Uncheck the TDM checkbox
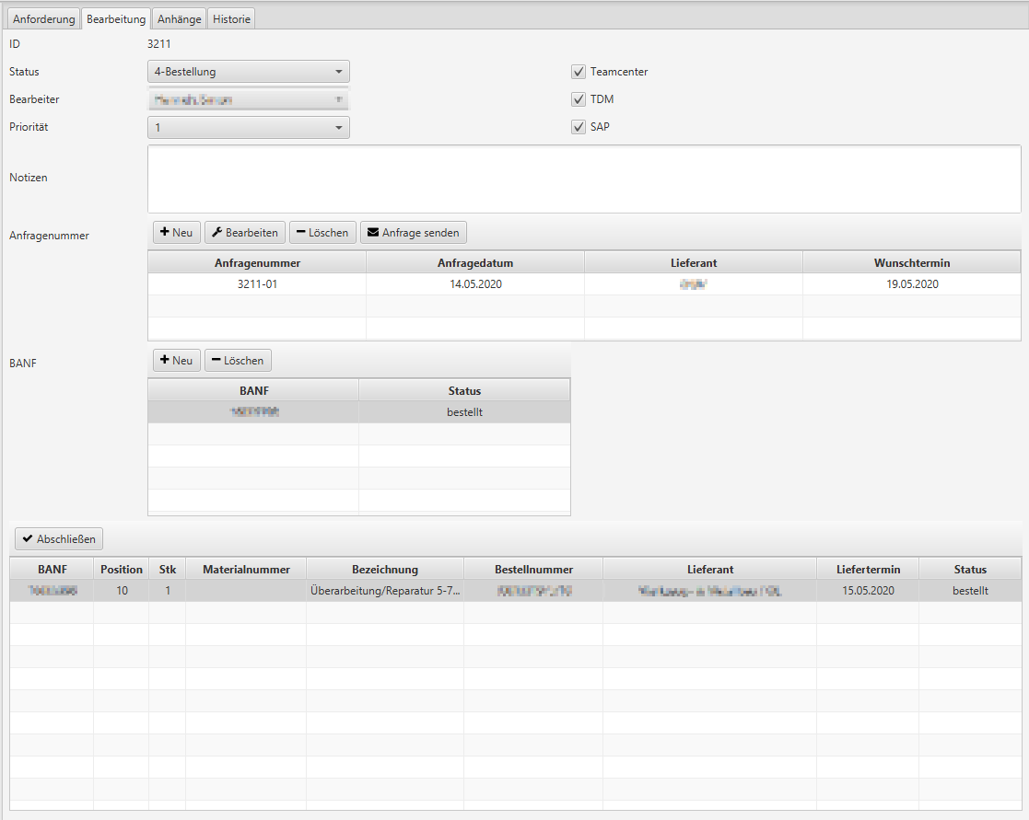The image size is (1029, 820). tap(579, 99)
